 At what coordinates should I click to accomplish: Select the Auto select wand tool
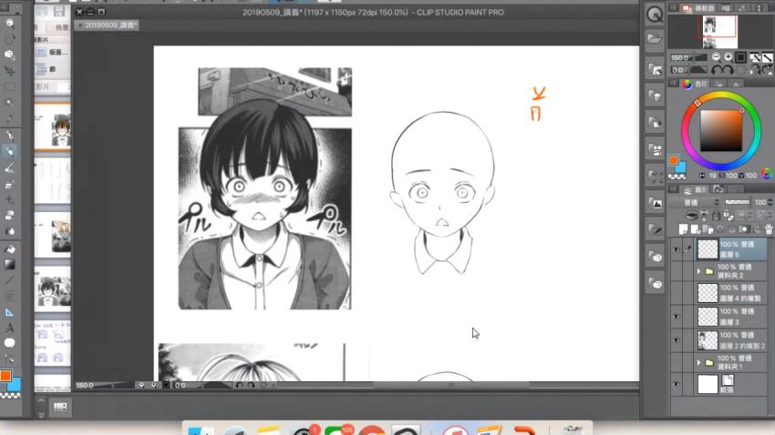coord(9,103)
